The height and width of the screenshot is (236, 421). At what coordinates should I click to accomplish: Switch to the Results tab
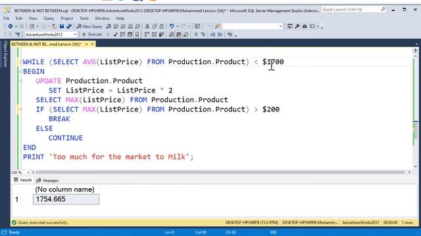coord(23,180)
